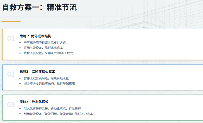
Task: Select heading 策略3：数字化提效
Action: [x=34, y=102]
